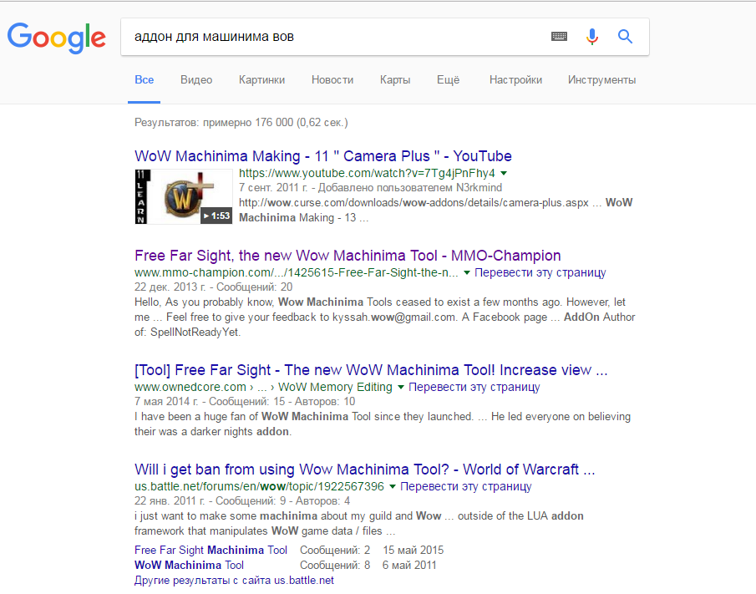Viewport: 756px width, 594px height.
Task: Switch to the Картинки tab
Action: [261, 80]
